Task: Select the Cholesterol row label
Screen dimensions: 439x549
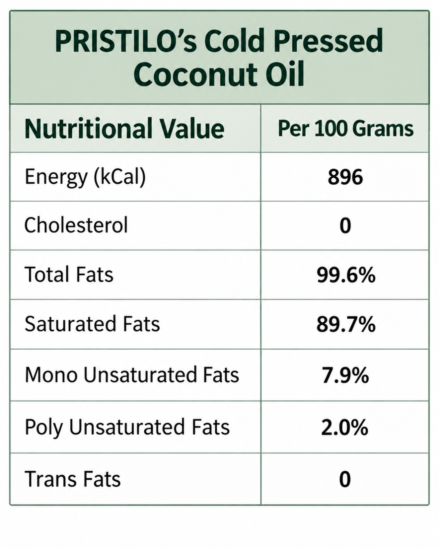Action: [76, 225]
